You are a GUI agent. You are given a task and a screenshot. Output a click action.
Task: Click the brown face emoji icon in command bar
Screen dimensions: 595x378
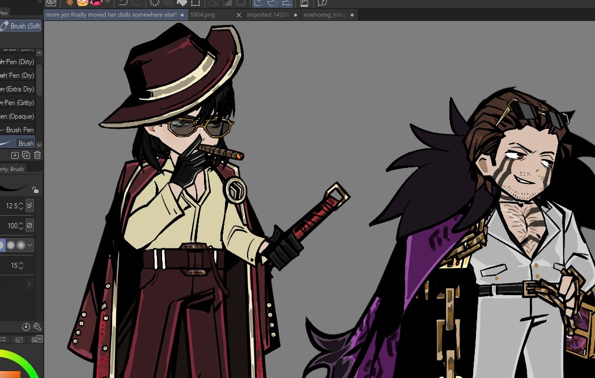(70, 2)
